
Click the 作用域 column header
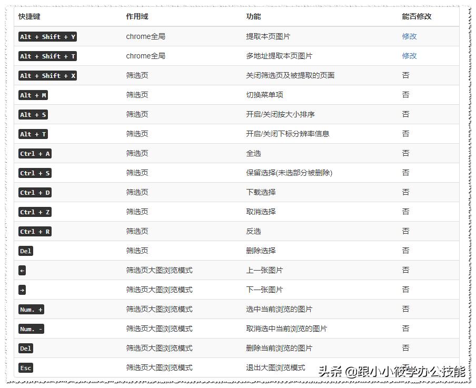tap(135, 16)
